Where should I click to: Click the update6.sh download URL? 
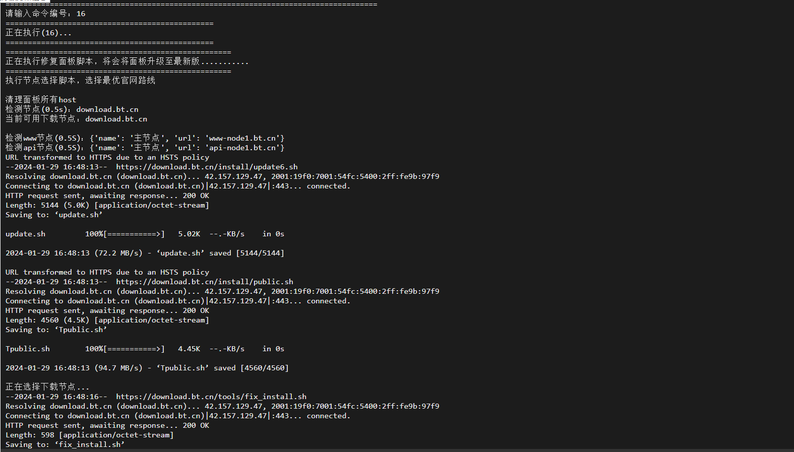click(x=207, y=167)
